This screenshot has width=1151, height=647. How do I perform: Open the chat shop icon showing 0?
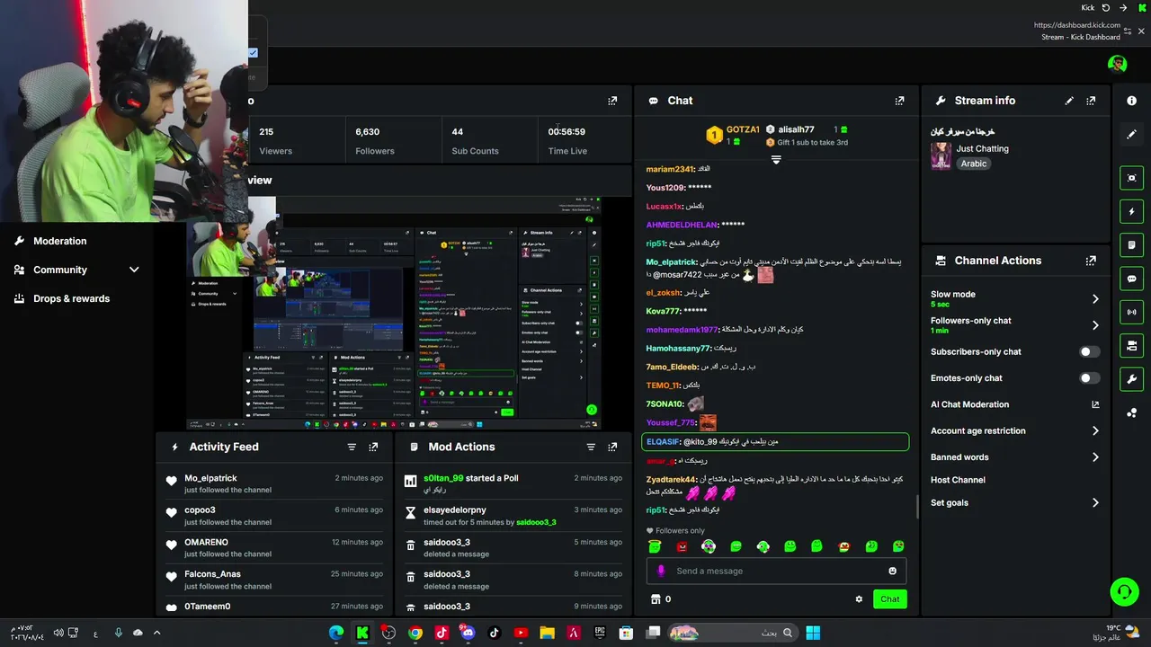[x=661, y=599]
